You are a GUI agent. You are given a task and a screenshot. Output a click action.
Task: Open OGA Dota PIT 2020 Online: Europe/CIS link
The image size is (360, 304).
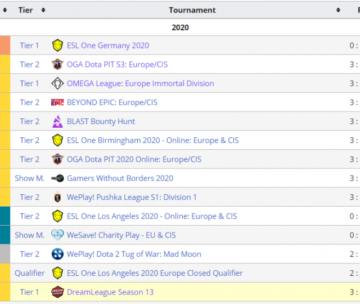[x=134, y=159]
